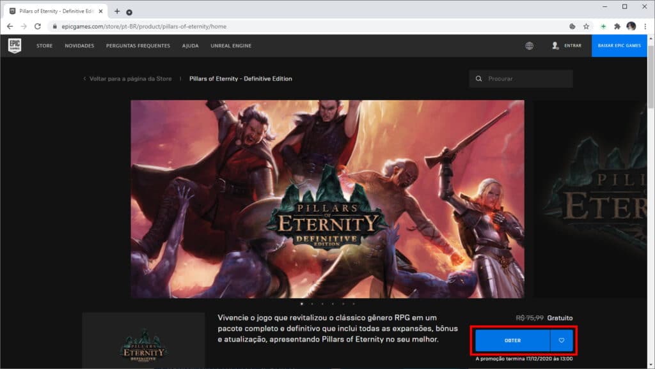Click the main game artwork image

pyautogui.click(x=327, y=199)
